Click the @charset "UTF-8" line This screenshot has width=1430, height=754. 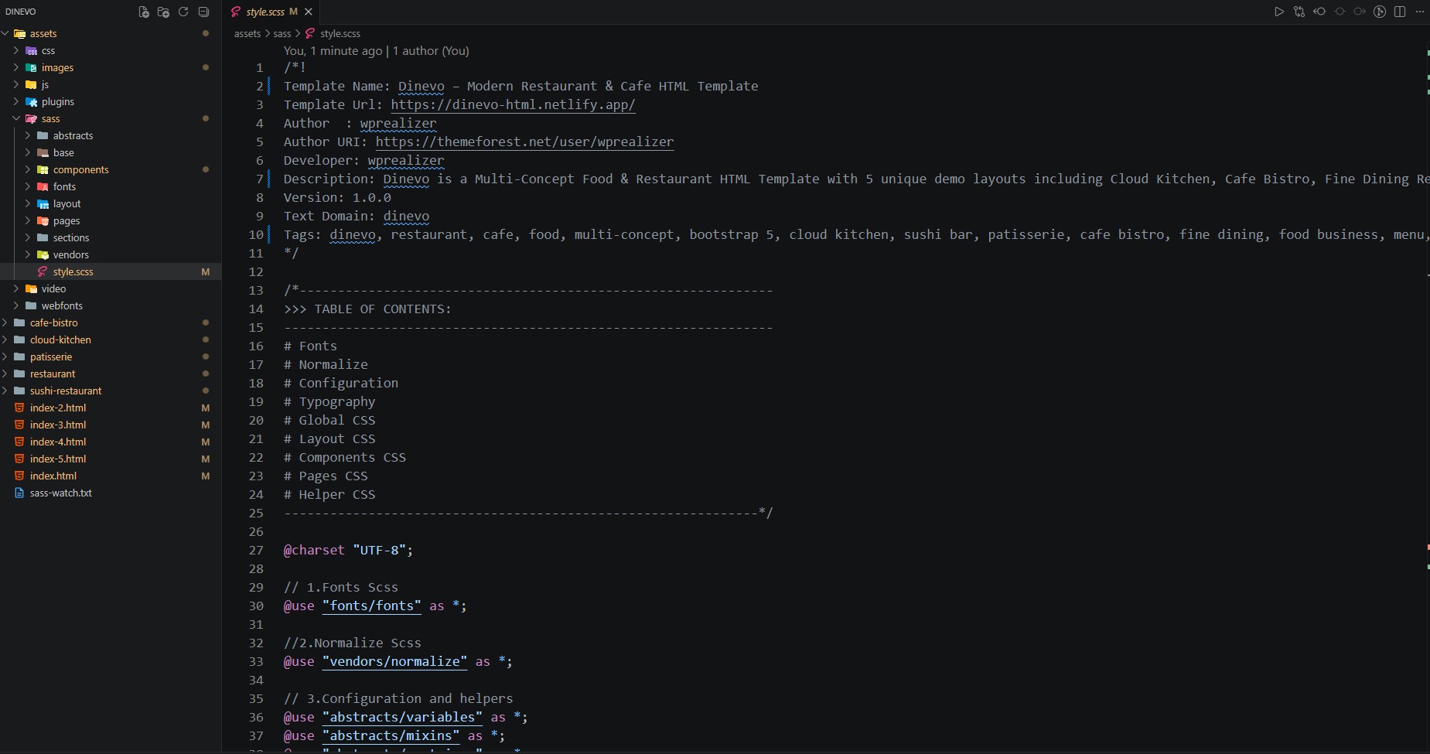348,550
